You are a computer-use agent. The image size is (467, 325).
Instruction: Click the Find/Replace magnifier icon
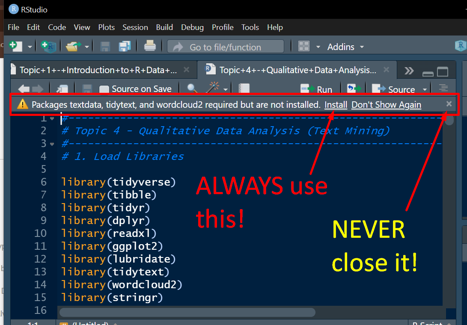(192, 89)
